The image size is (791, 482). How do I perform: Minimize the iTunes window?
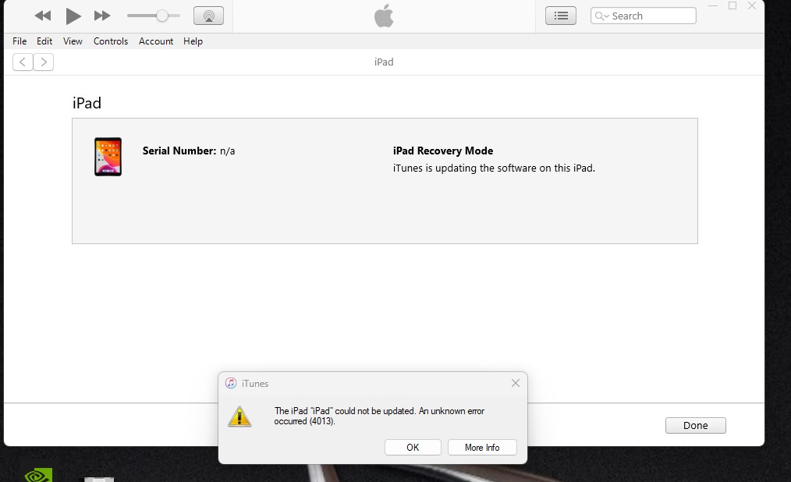(x=713, y=6)
